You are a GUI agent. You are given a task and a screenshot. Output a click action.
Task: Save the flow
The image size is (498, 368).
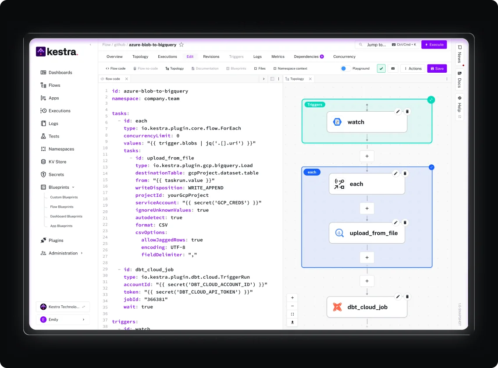(x=437, y=68)
